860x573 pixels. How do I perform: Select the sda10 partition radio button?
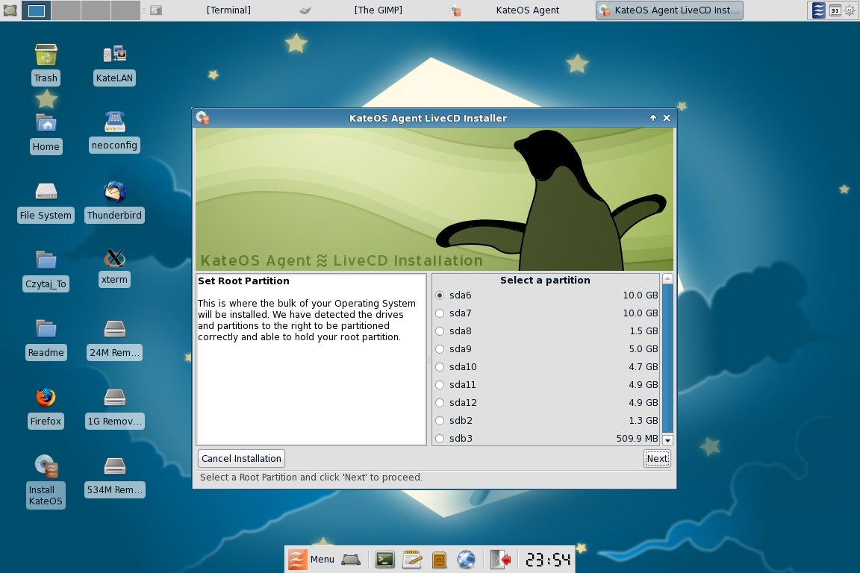pos(439,367)
